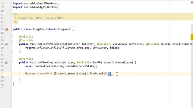Screen dimensions: 193x108
Task: Click line number 31 in the gutter
Action: point(2,88)
